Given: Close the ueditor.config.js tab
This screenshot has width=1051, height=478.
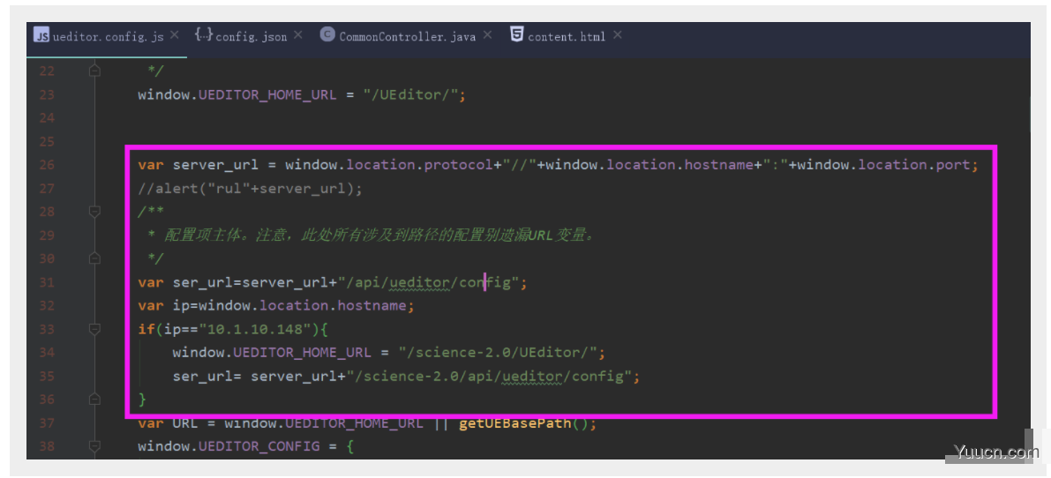Looking at the screenshot, I should tap(174, 34).
